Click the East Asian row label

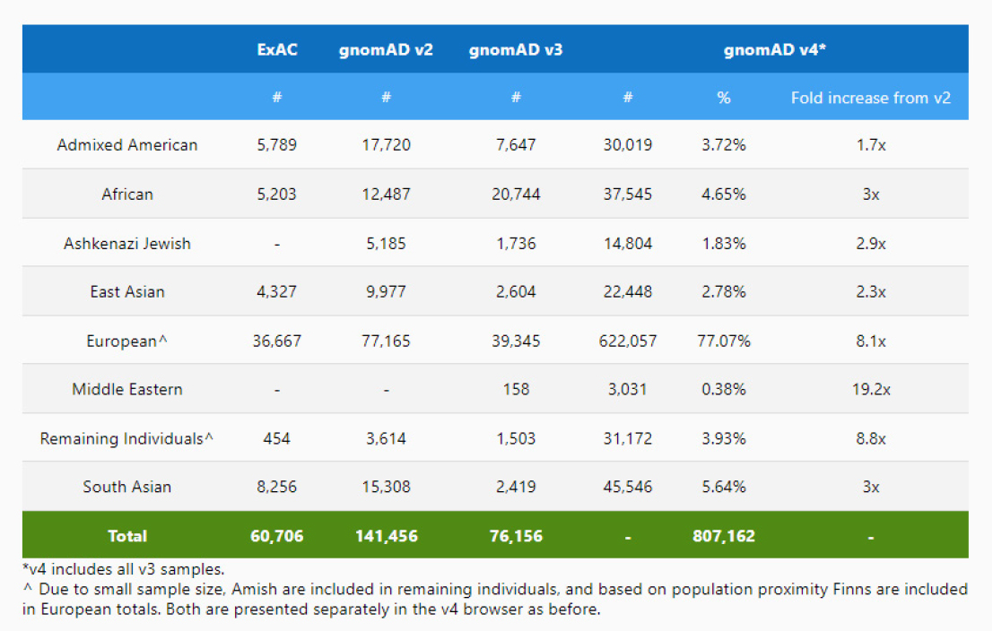pyautogui.click(x=127, y=292)
